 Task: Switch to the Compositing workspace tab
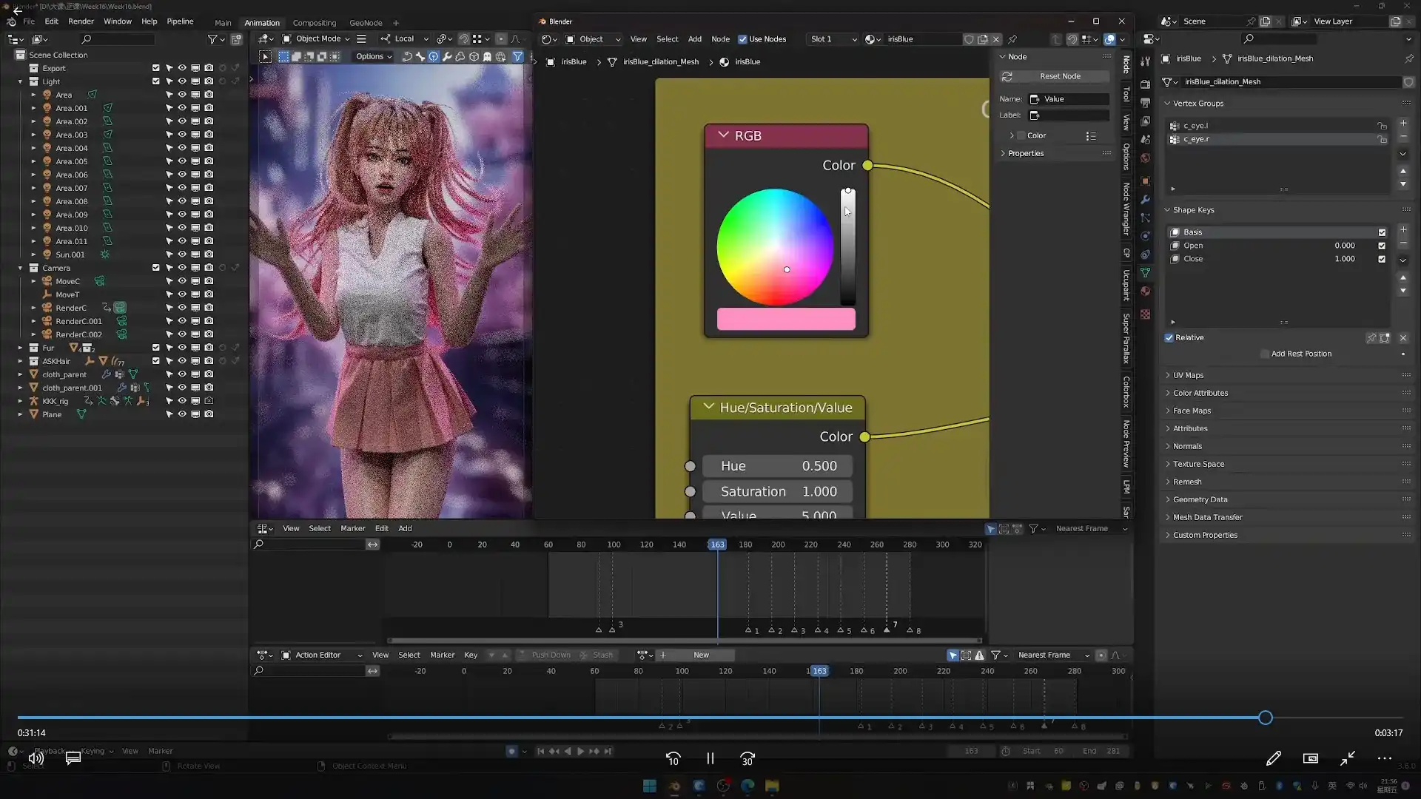click(315, 22)
